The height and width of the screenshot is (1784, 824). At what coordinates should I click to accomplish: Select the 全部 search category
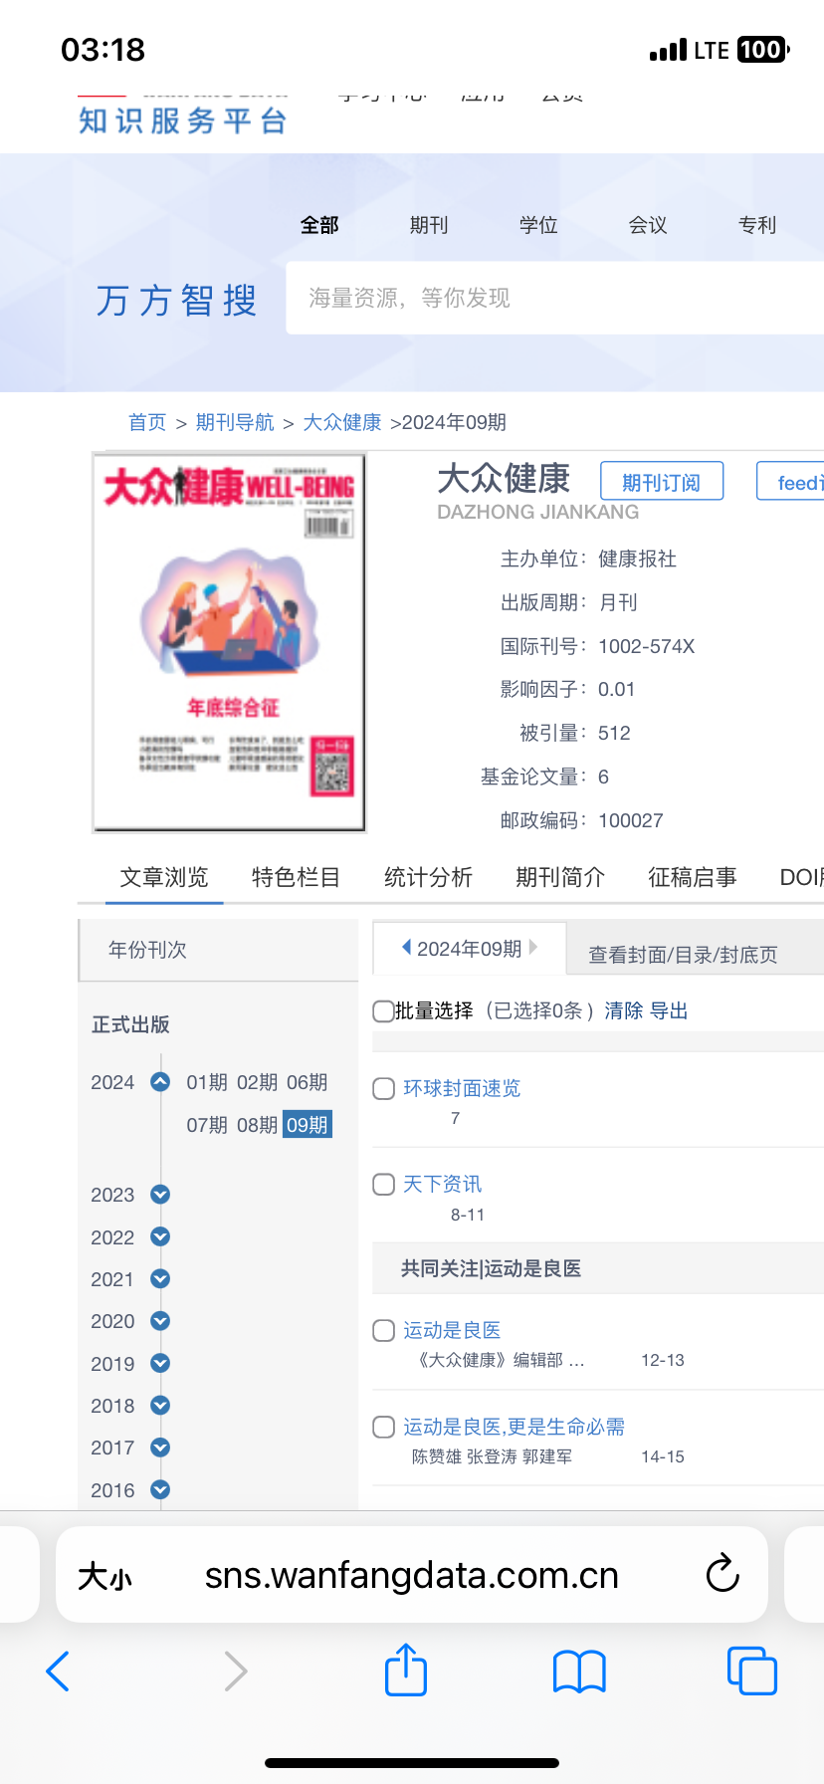pyautogui.click(x=319, y=226)
